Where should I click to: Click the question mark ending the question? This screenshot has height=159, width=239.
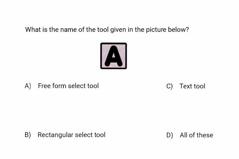[187, 30]
